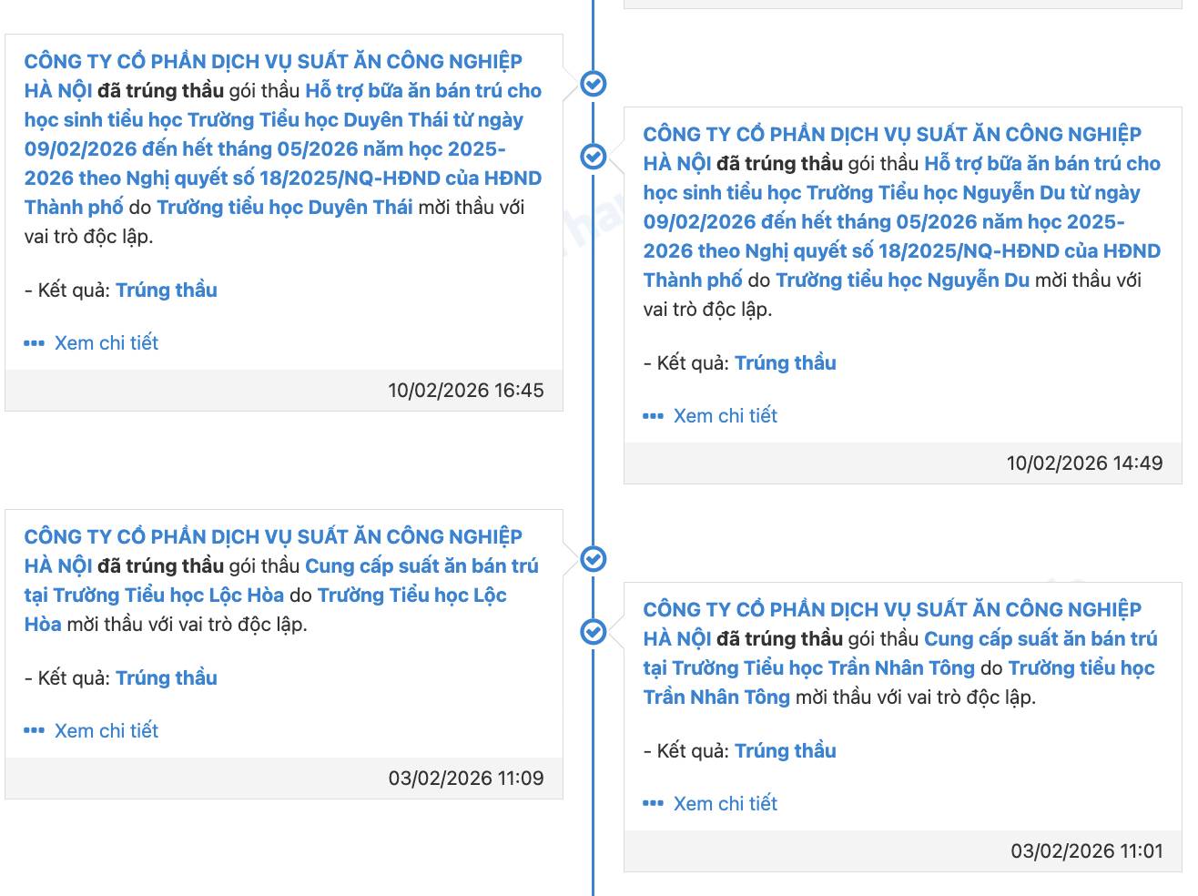Open Xem chi tiết for the Duyên Thái bid
This screenshot has height=896, width=1198.
(x=106, y=343)
